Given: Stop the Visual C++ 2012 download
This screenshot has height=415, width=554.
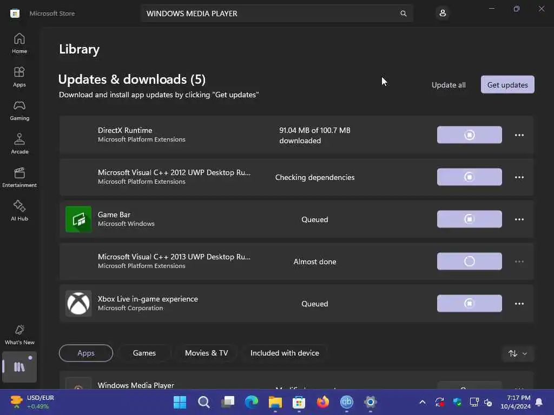Looking at the screenshot, I should click(x=469, y=177).
